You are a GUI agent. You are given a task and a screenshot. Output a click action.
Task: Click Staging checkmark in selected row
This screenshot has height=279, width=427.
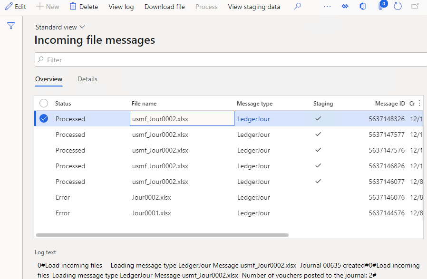click(x=318, y=118)
